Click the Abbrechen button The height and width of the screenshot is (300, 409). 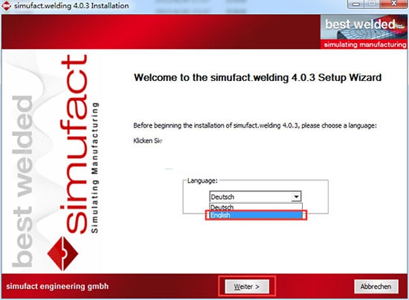pos(376,287)
